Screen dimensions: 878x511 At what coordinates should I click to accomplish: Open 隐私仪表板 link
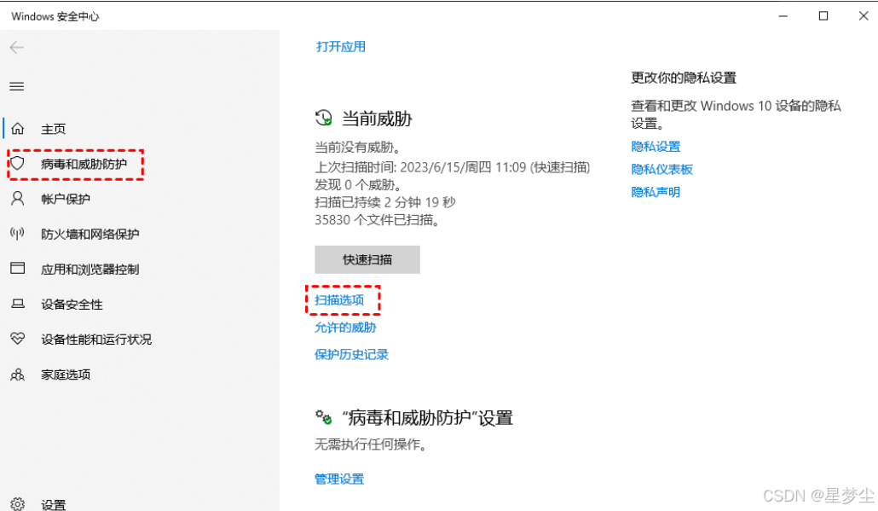point(661,169)
